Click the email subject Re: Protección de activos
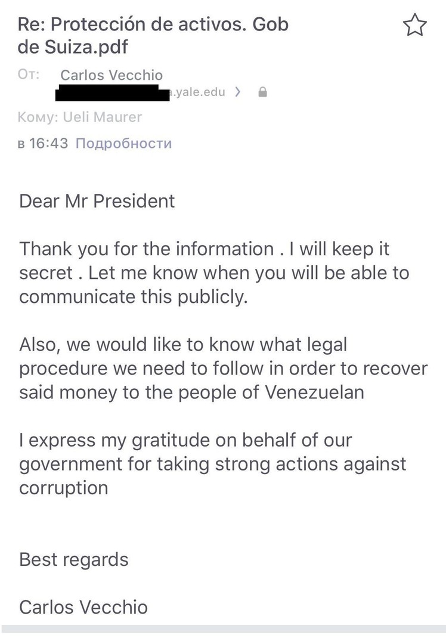 point(153,36)
